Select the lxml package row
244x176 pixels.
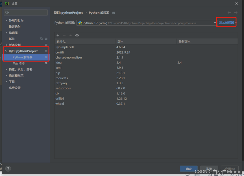pyautogui.click(x=146, y=68)
